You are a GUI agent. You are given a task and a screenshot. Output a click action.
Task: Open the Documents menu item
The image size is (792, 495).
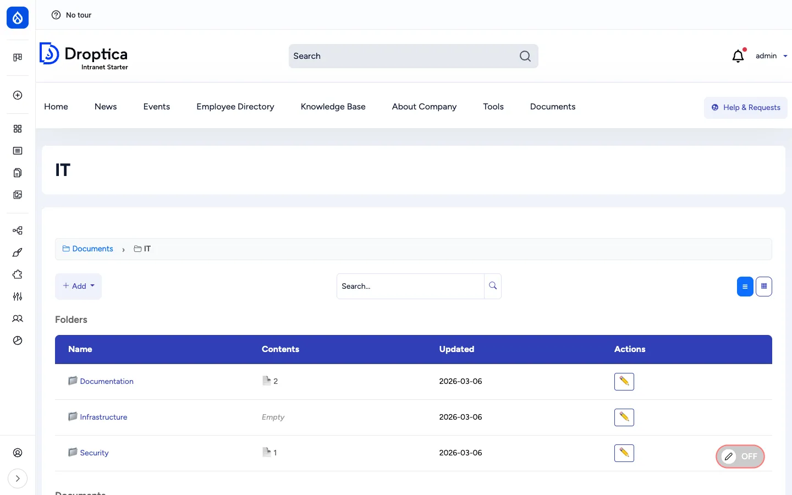(553, 107)
